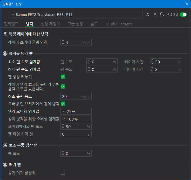Click the 보조 부품 냉각 팬 speed field
Image resolution: width=191 pixels, height=180 pixels.
[x=76, y=154]
